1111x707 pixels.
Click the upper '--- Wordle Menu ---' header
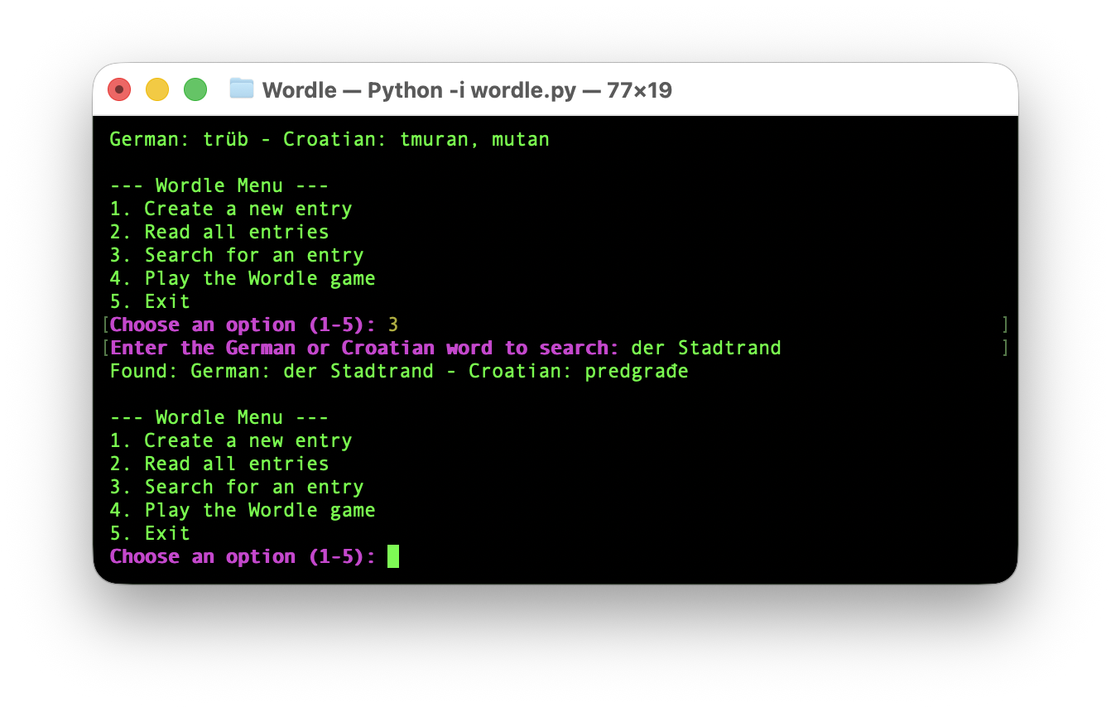(x=219, y=185)
